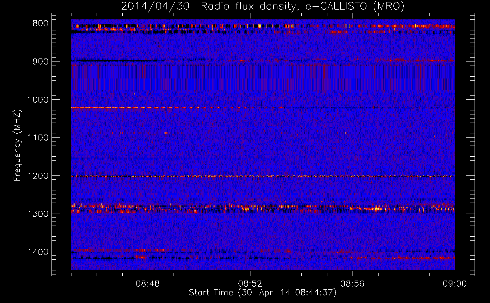
Task: Click the 1200 frequency tick label
Action: 38,176
